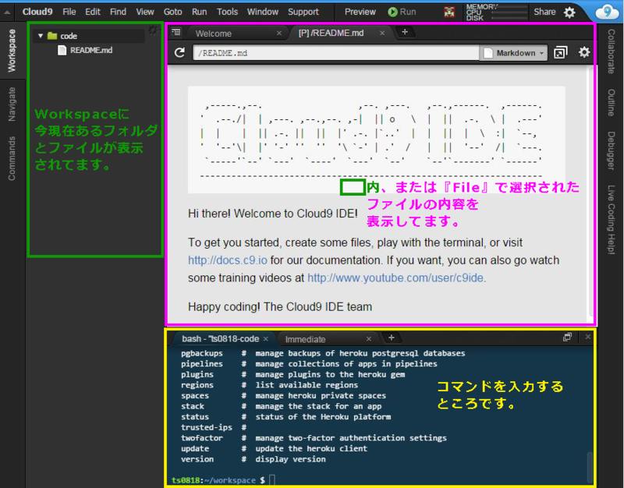Screen dimensions: 624x488
Task: Open the View menu
Action: pyautogui.click(x=145, y=12)
